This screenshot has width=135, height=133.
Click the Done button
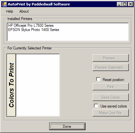pos(67,127)
